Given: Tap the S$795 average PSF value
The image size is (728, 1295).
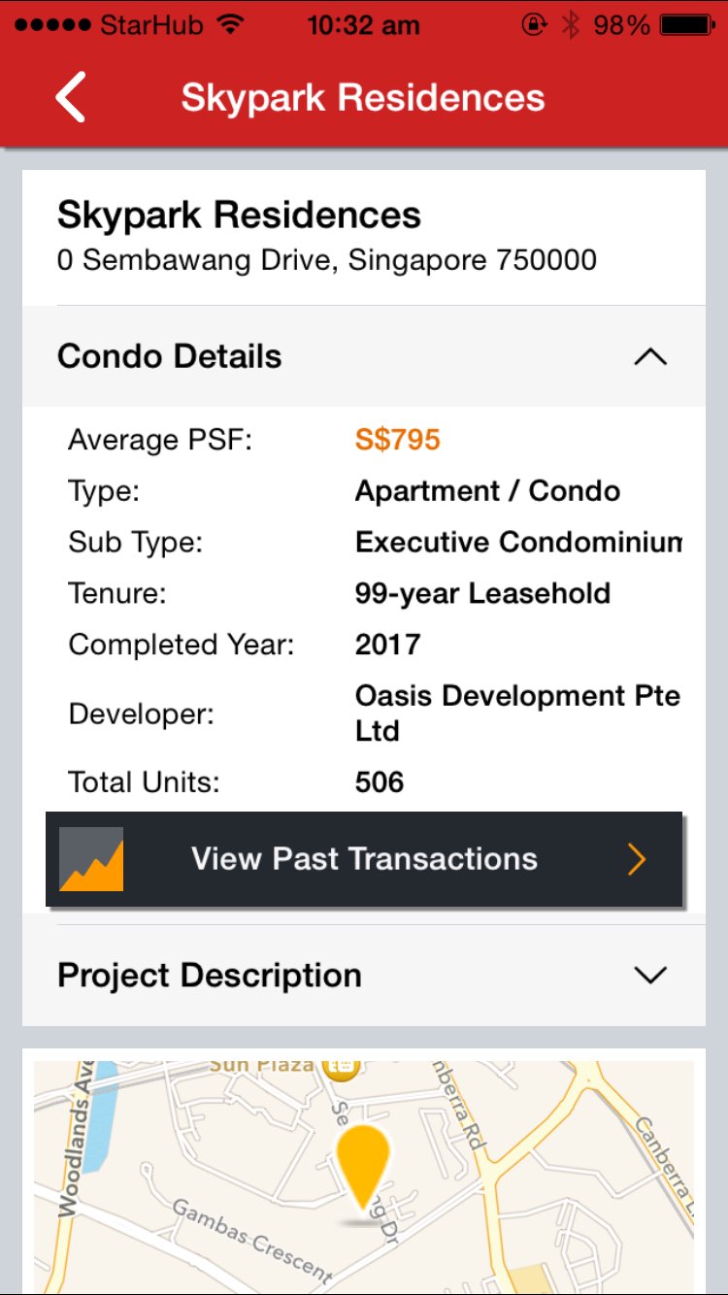Looking at the screenshot, I should pos(398,440).
